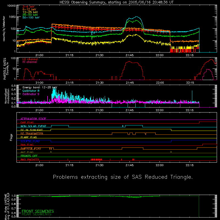Click the "Problems extracting size of SAS Reduced Triangle." message
This screenshot has width=220, height=220.
pyautogui.click(x=123, y=177)
